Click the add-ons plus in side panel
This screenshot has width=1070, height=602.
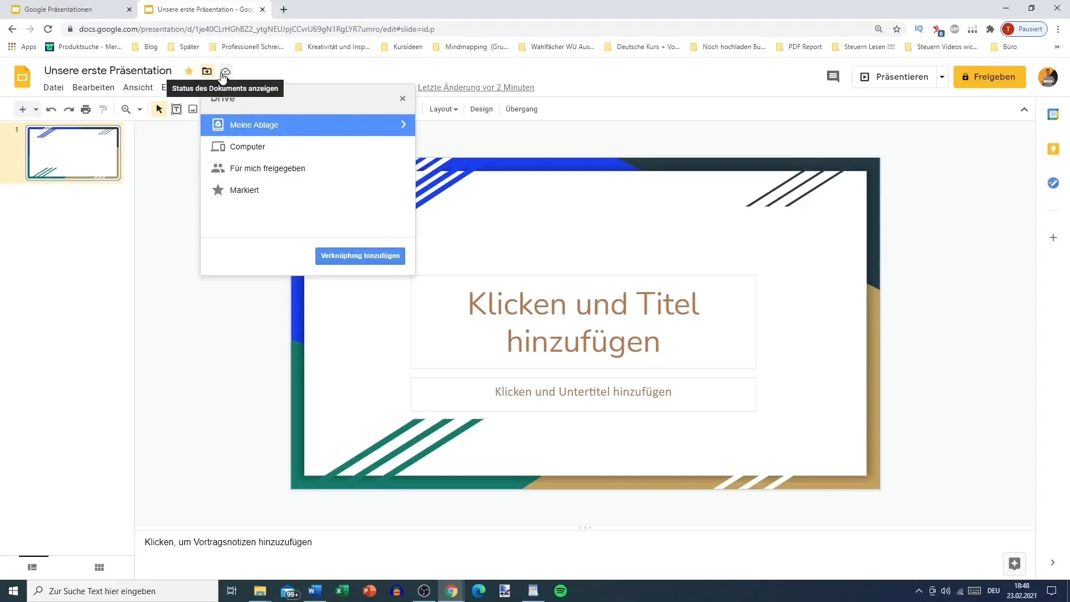tap(1053, 237)
